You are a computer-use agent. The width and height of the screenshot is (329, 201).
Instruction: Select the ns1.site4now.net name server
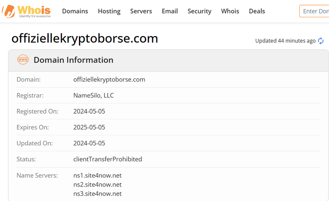click(x=97, y=175)
